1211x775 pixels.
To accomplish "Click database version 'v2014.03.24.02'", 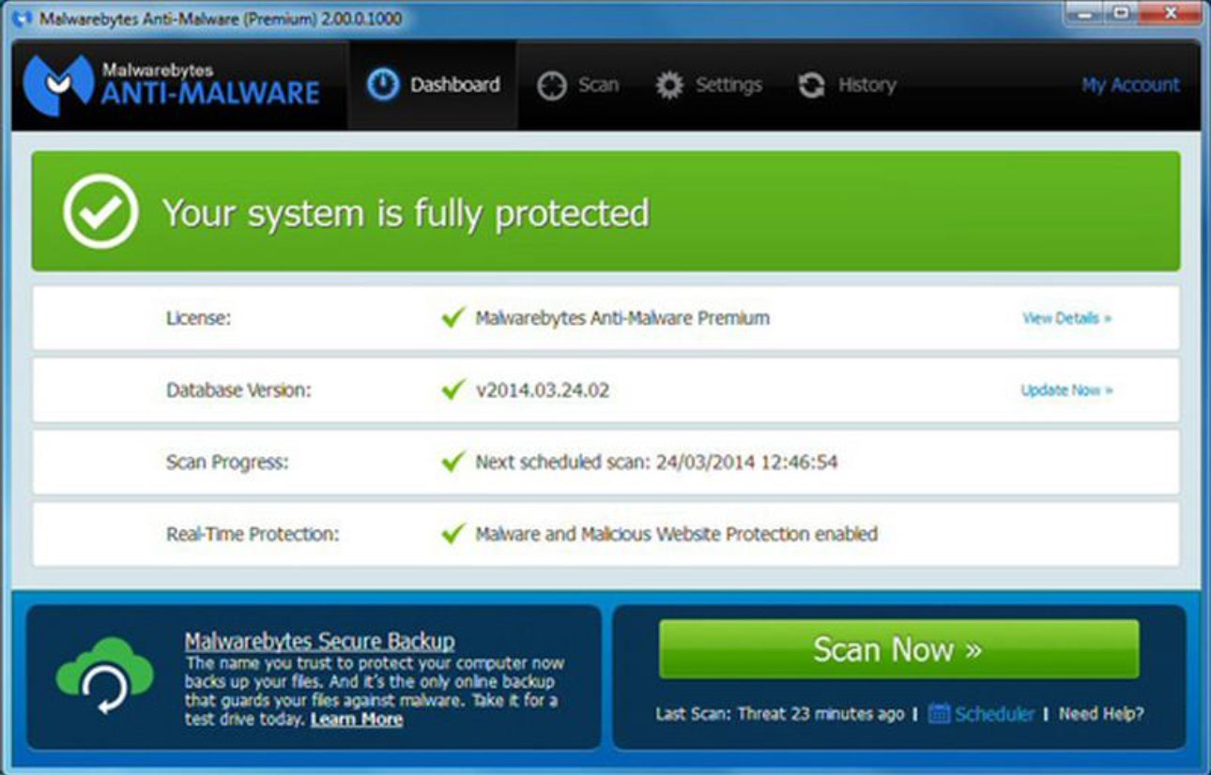I will (543, 390).
